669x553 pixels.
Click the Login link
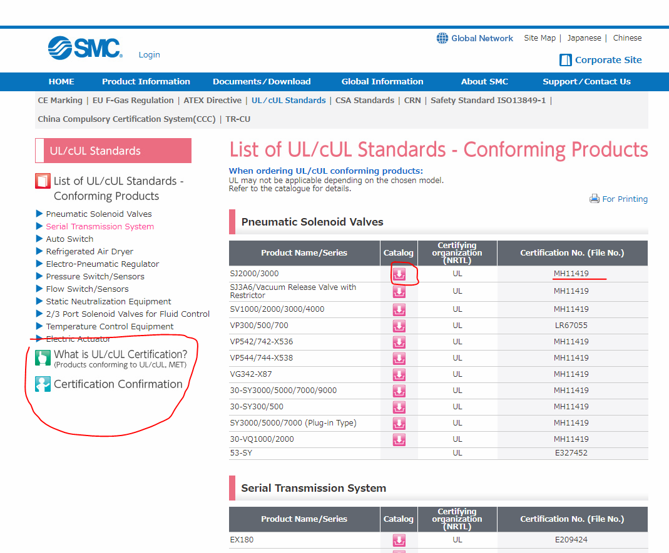coord(149,55)
